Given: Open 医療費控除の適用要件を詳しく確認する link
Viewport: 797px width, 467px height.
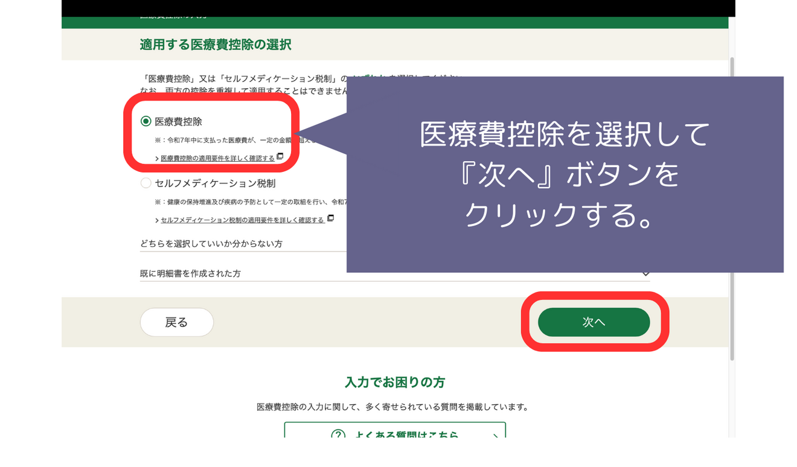Looking at the screenshot, I should [x=217, y=158].
